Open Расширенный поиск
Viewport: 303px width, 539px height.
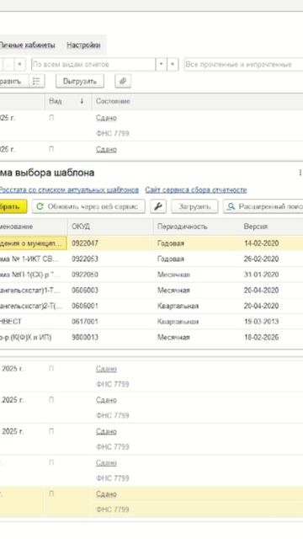263,206
